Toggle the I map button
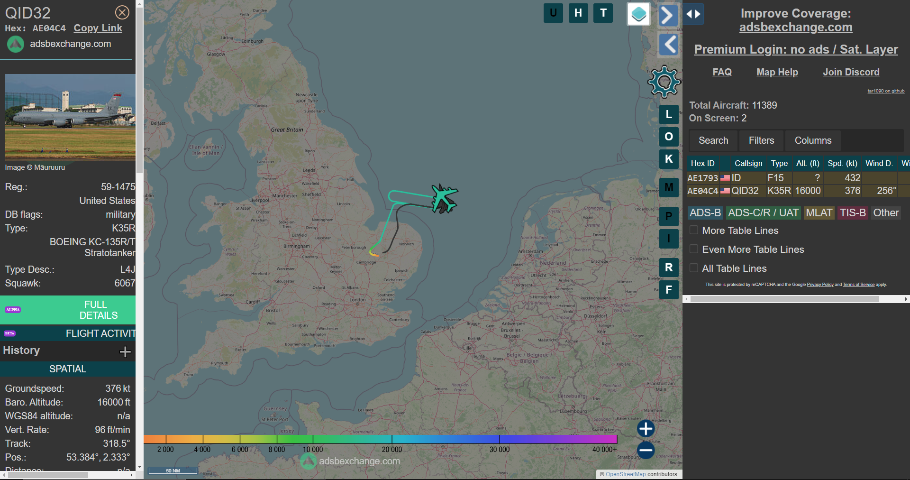The width and height of the screenshot is (910, 480). point(669,239)
